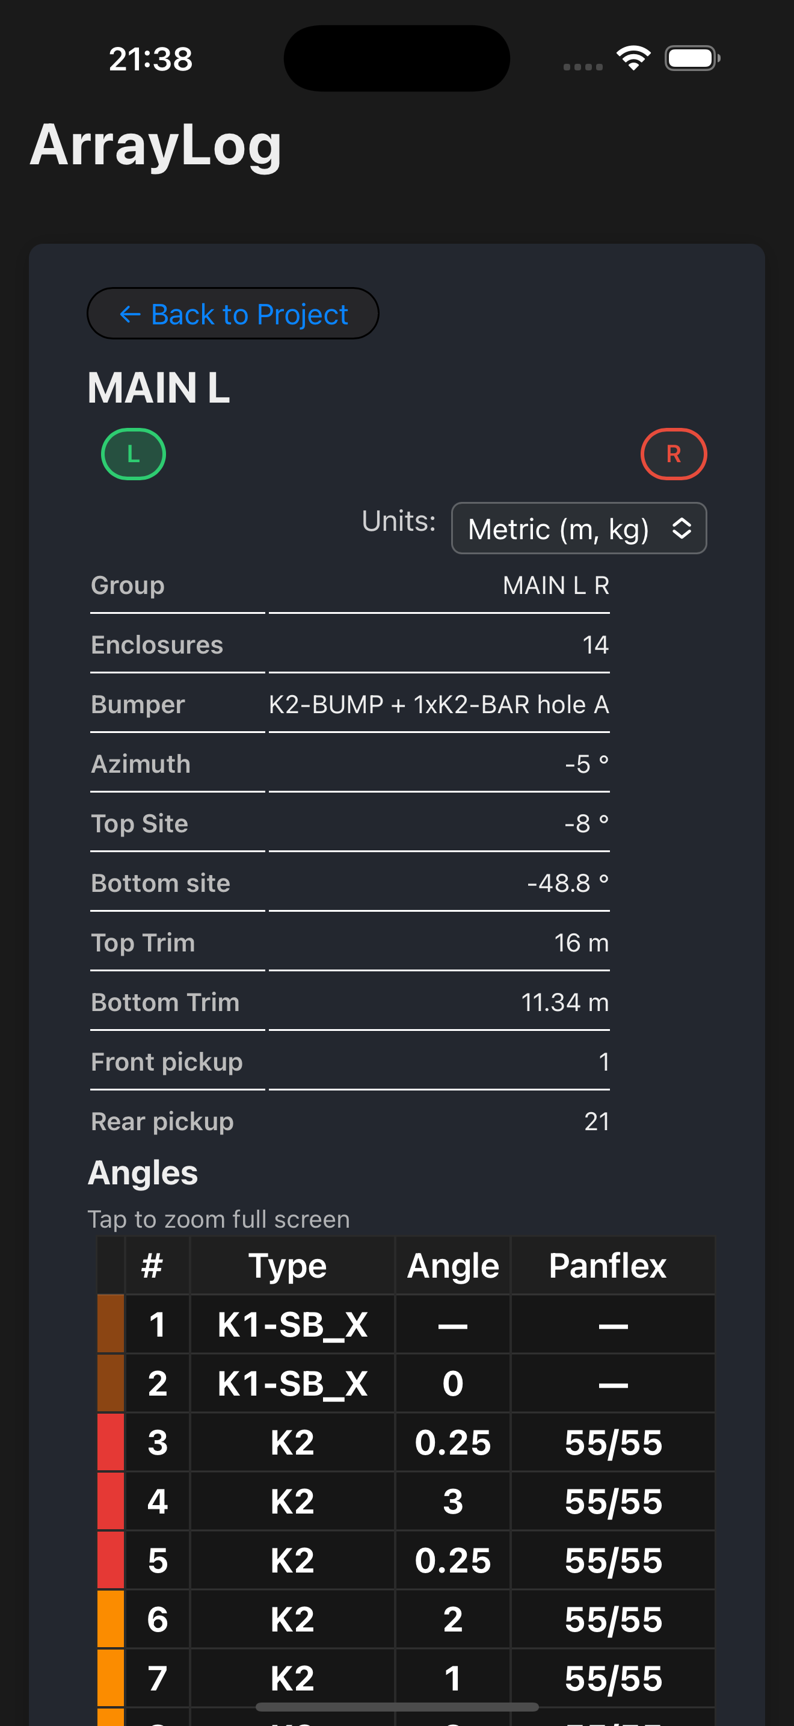Tap the Wi-Fi icon in the status bar
Screen dimensions: 794x1726
(632, 58)
